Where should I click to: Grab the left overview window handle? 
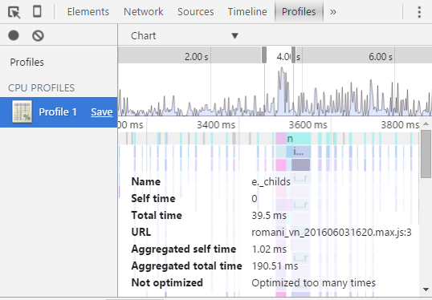click(264, 55)
